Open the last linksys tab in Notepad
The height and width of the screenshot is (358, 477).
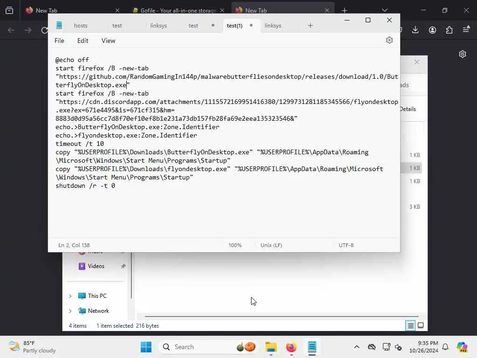click(x=273, y=26)
